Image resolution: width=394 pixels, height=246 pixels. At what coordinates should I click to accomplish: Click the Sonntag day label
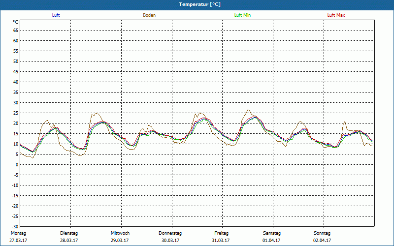coord(322,233)
